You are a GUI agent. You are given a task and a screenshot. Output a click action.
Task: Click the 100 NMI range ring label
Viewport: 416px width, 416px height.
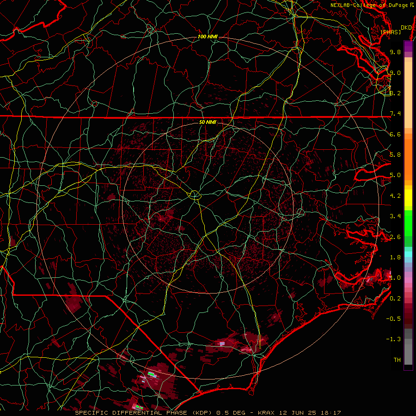click(x=208, y=37)
